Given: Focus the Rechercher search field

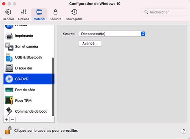Looking at the screenshot, I should (165, 12).
